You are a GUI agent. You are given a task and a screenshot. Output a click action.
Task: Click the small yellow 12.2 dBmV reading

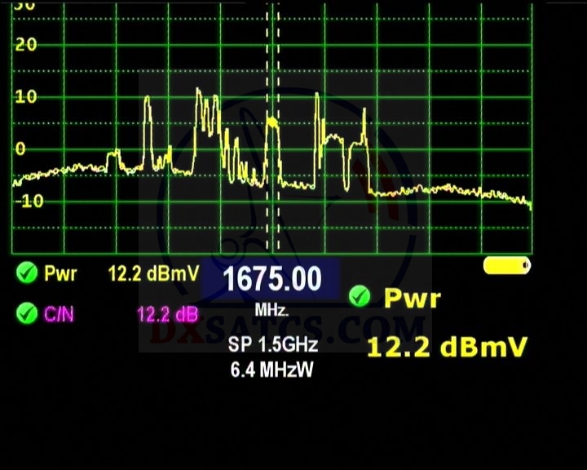tap(153, 273)
